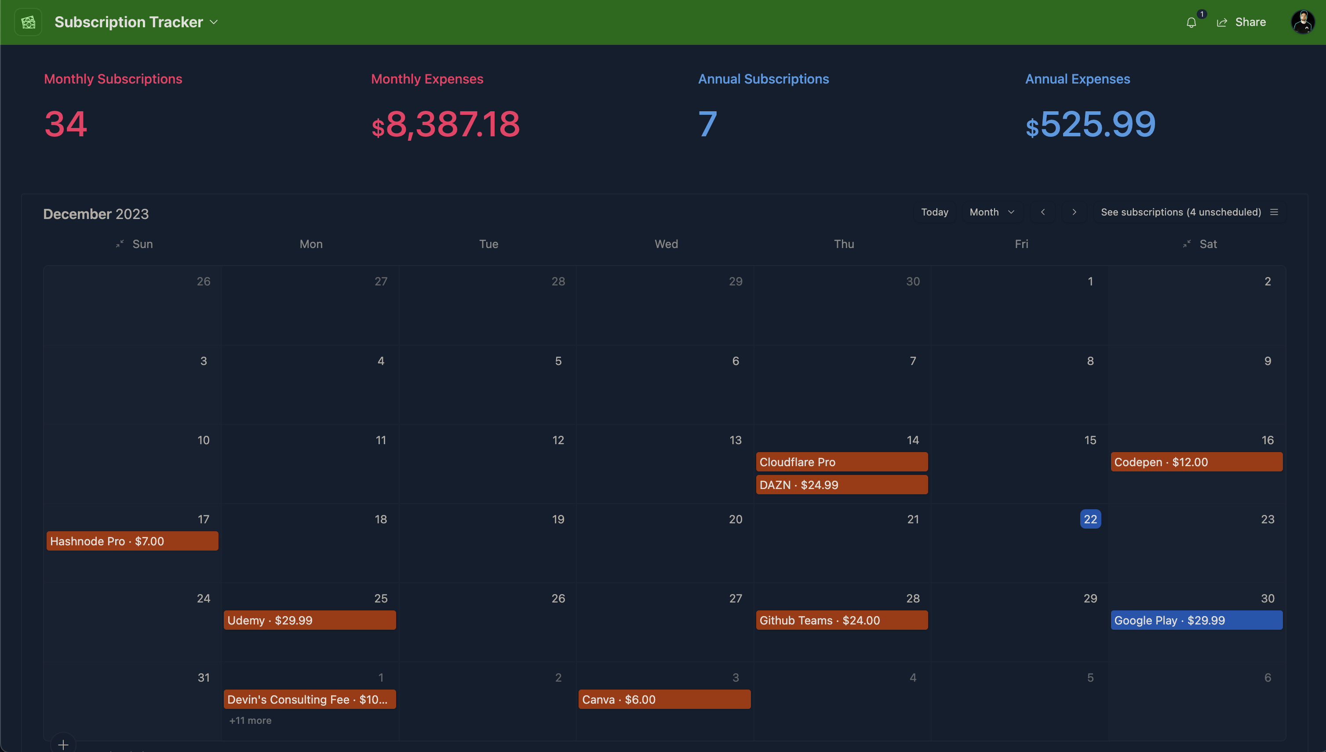Open the Github Teams $24.00 event
This screenshot has width=1326, height=752.
[841, 620]
